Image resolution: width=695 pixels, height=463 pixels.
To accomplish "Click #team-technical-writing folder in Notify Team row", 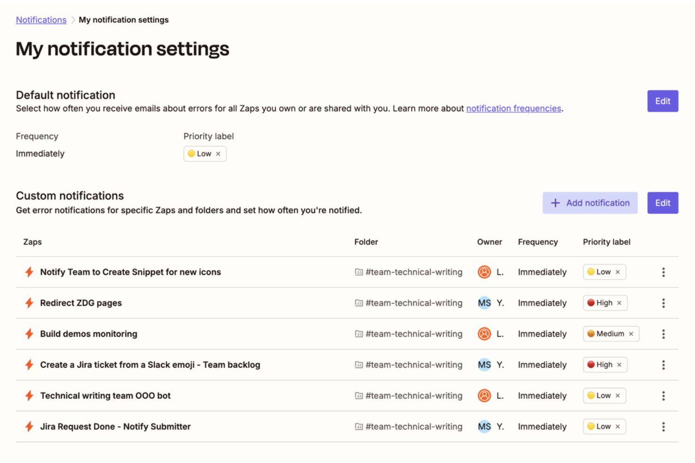I will click(x=414, y=272).
